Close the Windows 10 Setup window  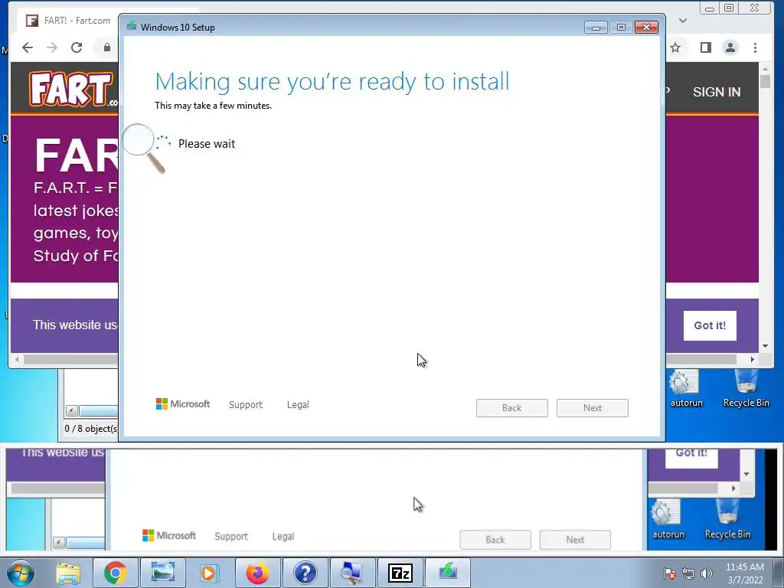tap(646, 27)
